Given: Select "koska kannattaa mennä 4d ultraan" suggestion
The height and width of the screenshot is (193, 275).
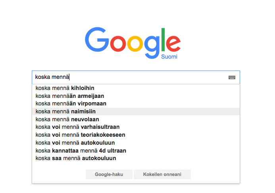Looking at the screenshot, I should click(136, 151).
